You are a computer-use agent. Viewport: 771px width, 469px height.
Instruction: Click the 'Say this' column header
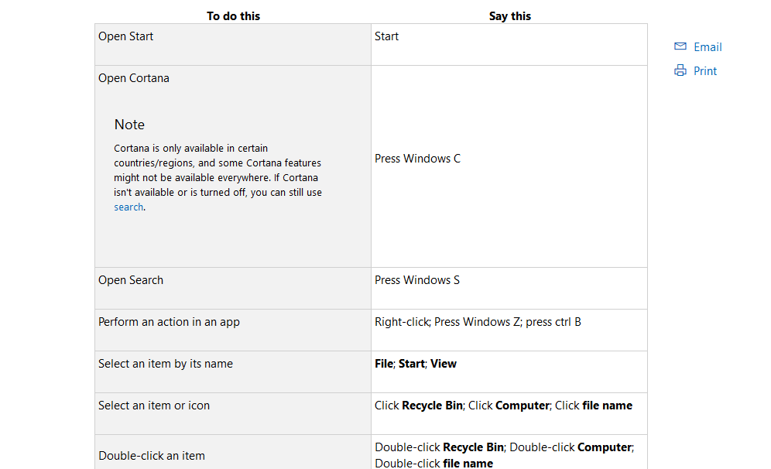(509, 15)
